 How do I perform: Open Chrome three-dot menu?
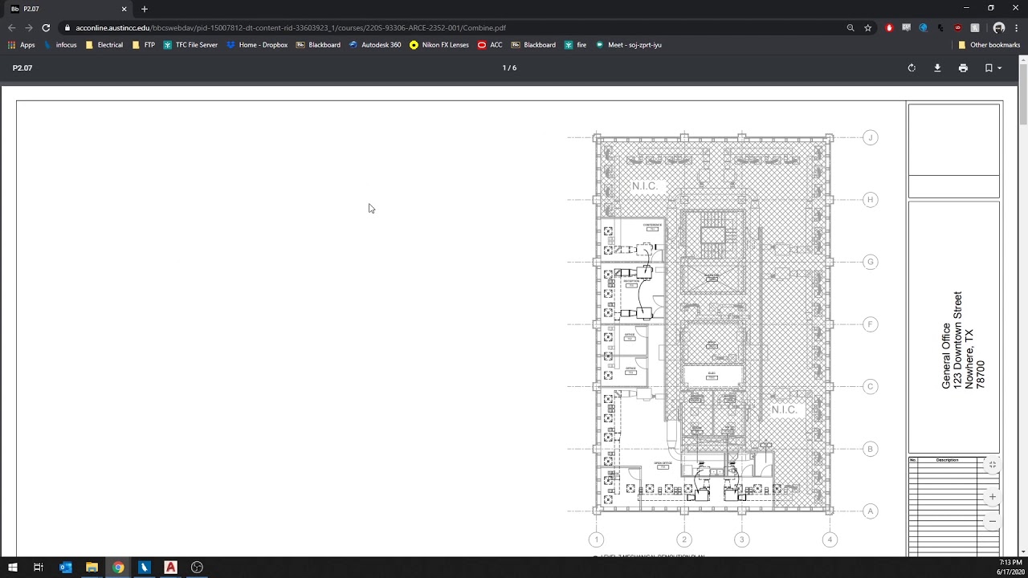tap(1017, 27)
